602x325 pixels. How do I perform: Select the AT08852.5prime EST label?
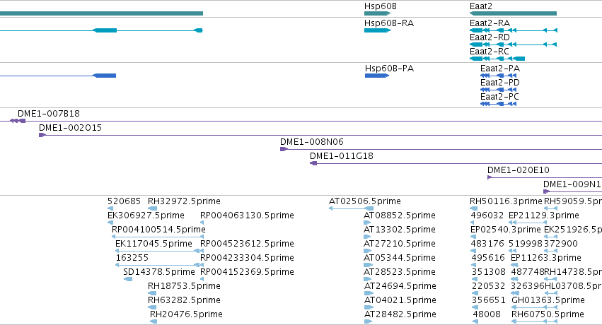[x=399, y=215]
